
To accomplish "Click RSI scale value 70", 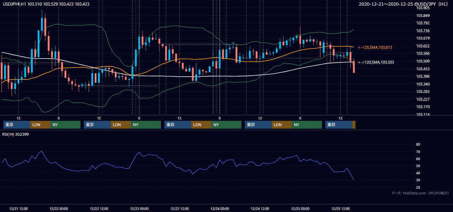I will pyautogui.click(x=418, y=152).
